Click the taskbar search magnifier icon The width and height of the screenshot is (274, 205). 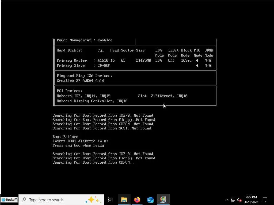click(x=24, y=200)
